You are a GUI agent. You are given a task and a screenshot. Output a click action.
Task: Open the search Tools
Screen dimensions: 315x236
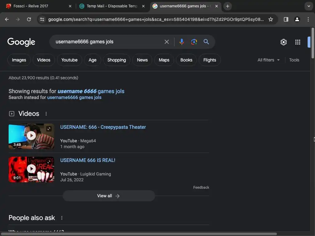point(294,60)
